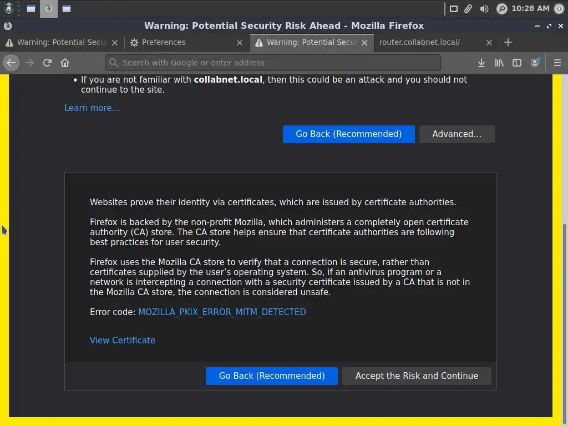Open the Firefox home page icon
Image resolution: width=568 pixels, height=426 pixels.
point(65,63)
